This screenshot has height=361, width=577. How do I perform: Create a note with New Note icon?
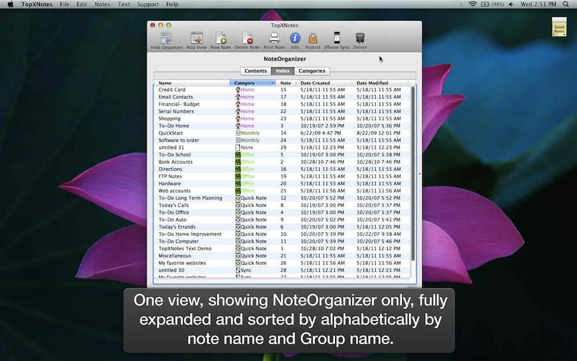pyautogui.click(x=221, y=38)
